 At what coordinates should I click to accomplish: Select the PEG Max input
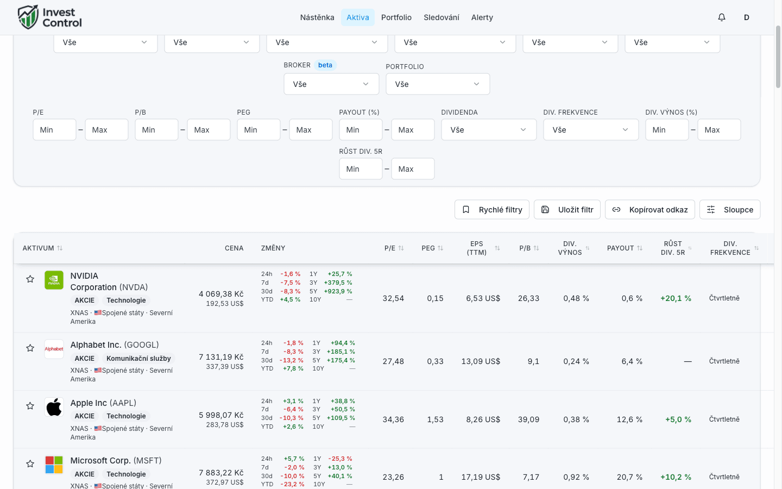[311, 130]
